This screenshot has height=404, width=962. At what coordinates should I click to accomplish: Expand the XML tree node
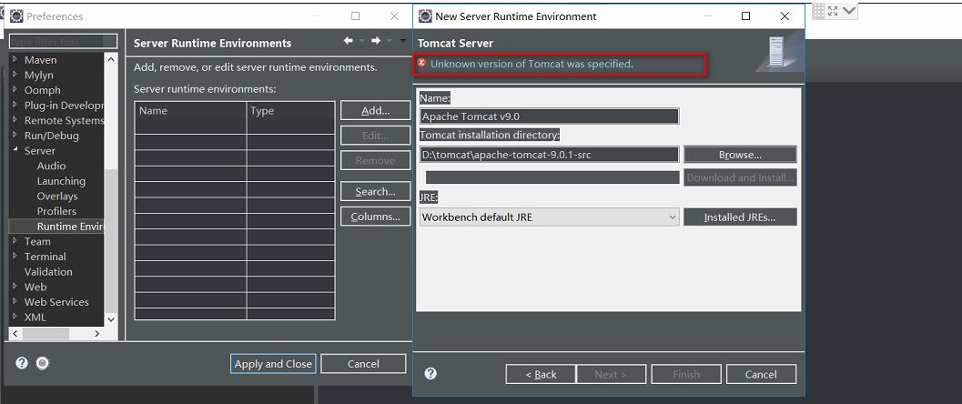[15, 317]
